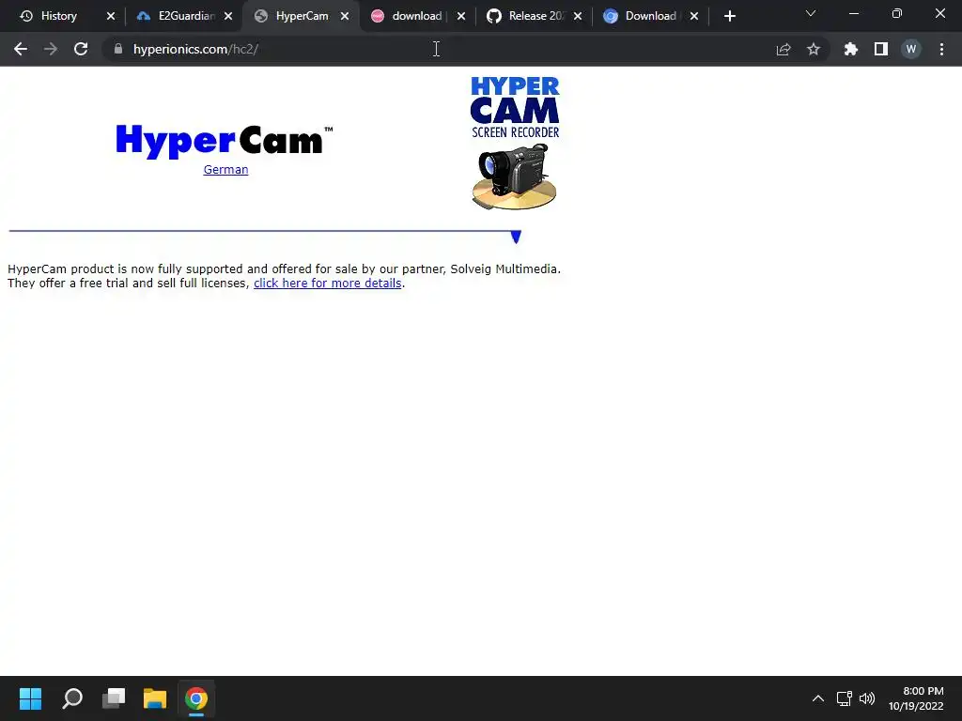Open Chrome's three-dot menu
962x721 pixels.
click(x=941, y=49)
